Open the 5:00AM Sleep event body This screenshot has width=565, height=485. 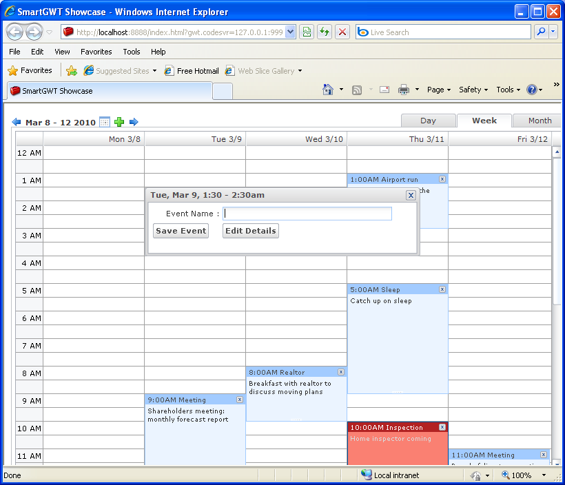(398, 344)
